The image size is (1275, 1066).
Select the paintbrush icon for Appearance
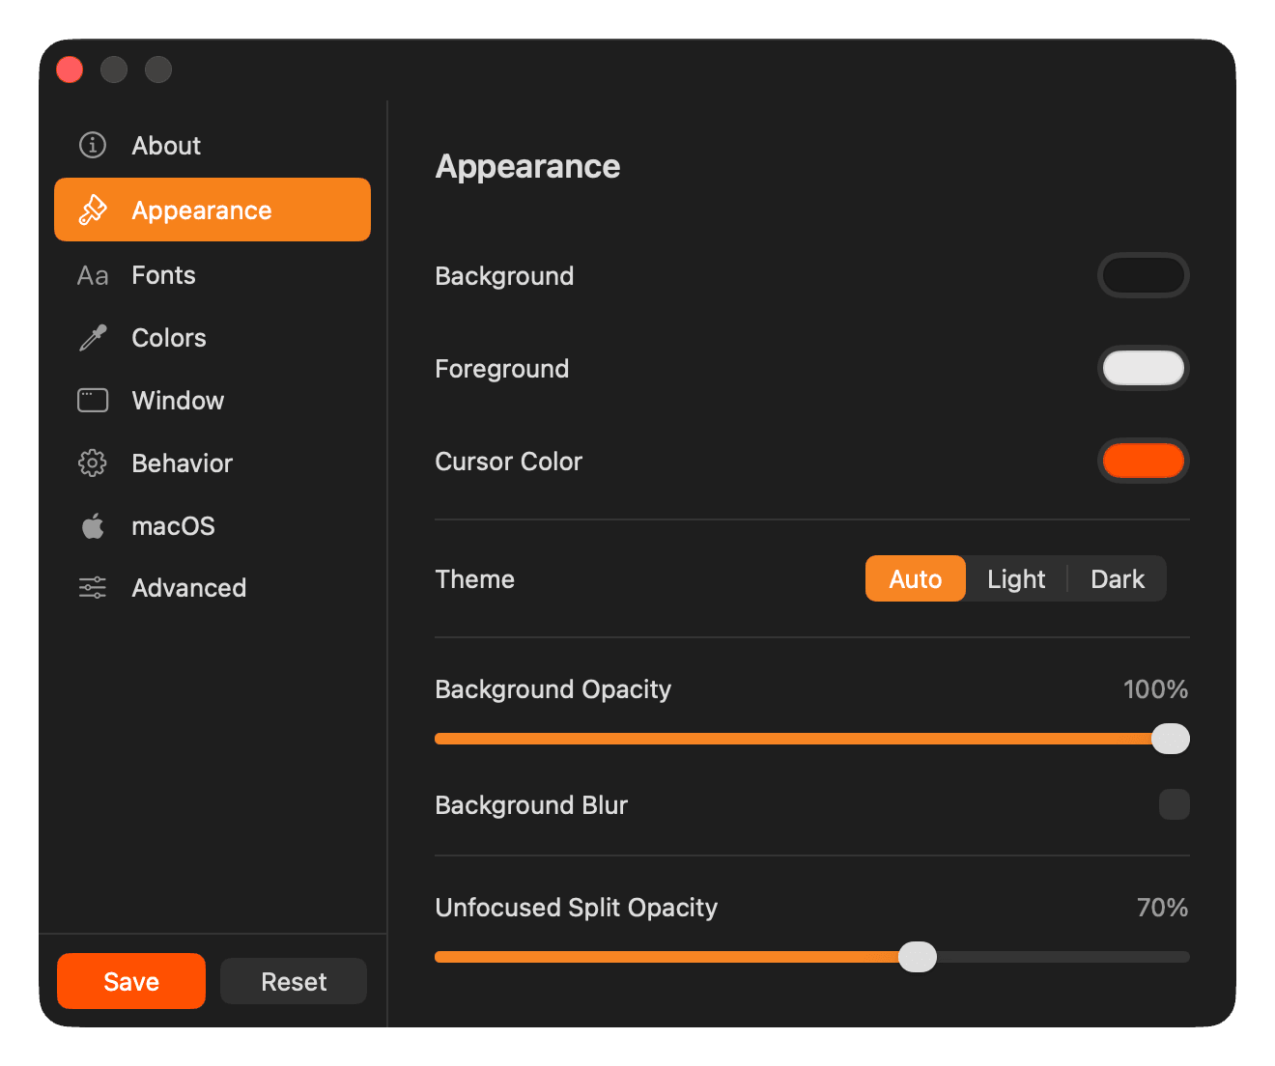pos(92,210)
